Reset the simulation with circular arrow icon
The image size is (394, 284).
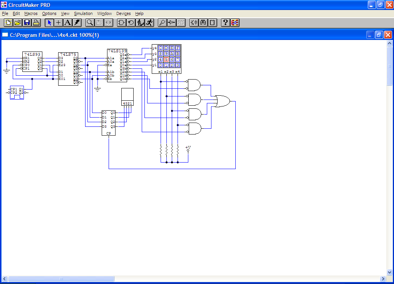point(131,22)
